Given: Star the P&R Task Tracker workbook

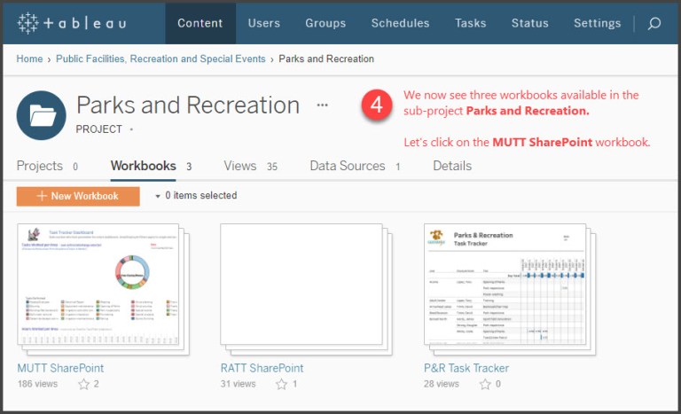Looking at the screenshot, I should click(485, 384).
